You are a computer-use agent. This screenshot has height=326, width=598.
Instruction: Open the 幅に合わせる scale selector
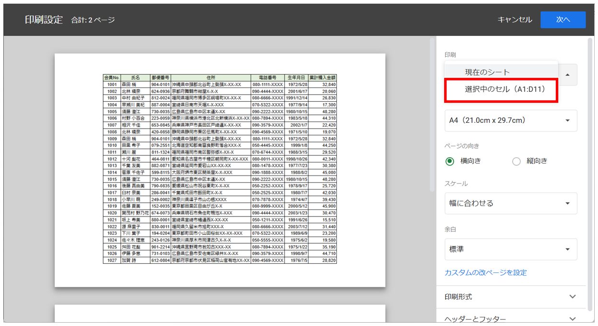[x=508, y=203]
